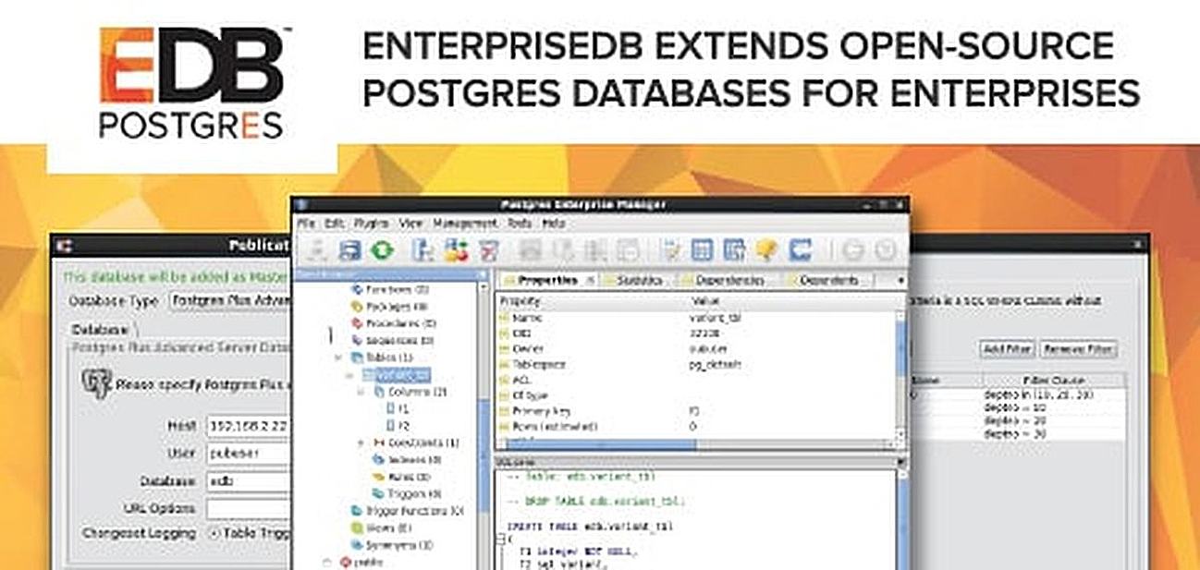This screenshot has width=1200, height=570.
Task: Open the File menu
Action: click(x=307, y=224)
